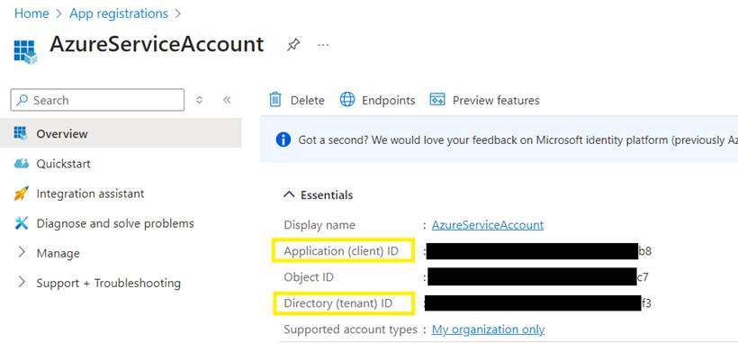Click the Integration assistant rocket icon
Viewport: 738px width, 343px height.
[22, 194]
